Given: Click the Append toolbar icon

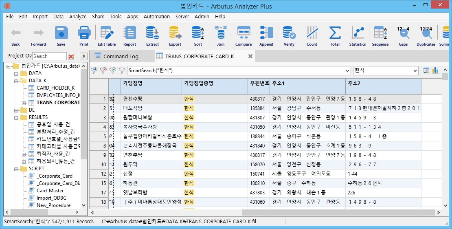Looking at the screenshot, I should click(x=266, y=33).
